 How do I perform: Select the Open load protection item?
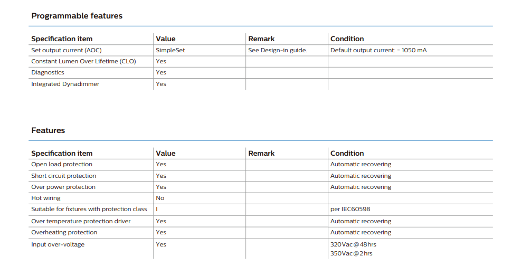click(x=62, y=164)
